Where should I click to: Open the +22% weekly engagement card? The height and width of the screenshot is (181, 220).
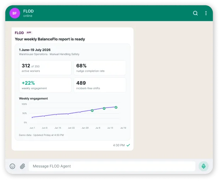coord(45,85)
